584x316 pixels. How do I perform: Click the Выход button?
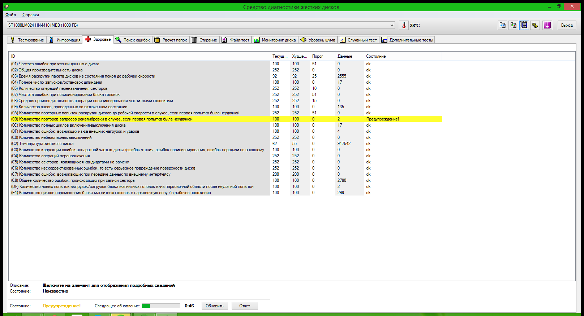pos(567,25)
